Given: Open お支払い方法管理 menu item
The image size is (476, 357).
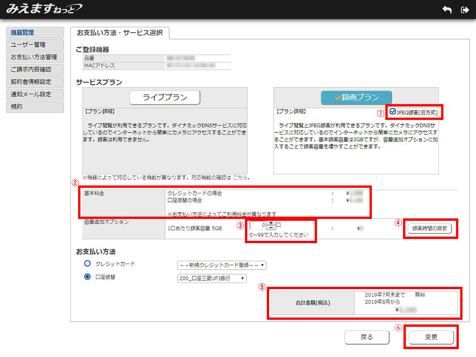Looking at the screenshot, I should pyautogui.click(x=35, y=57).
